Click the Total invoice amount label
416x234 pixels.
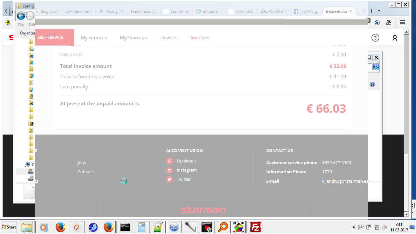click(86, 66)
